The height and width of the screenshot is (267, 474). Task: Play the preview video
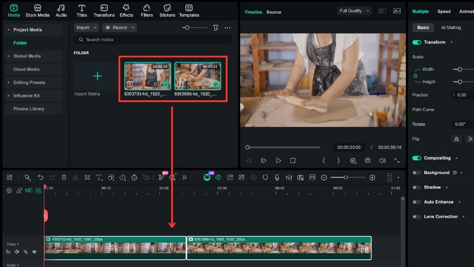point(278,160)
